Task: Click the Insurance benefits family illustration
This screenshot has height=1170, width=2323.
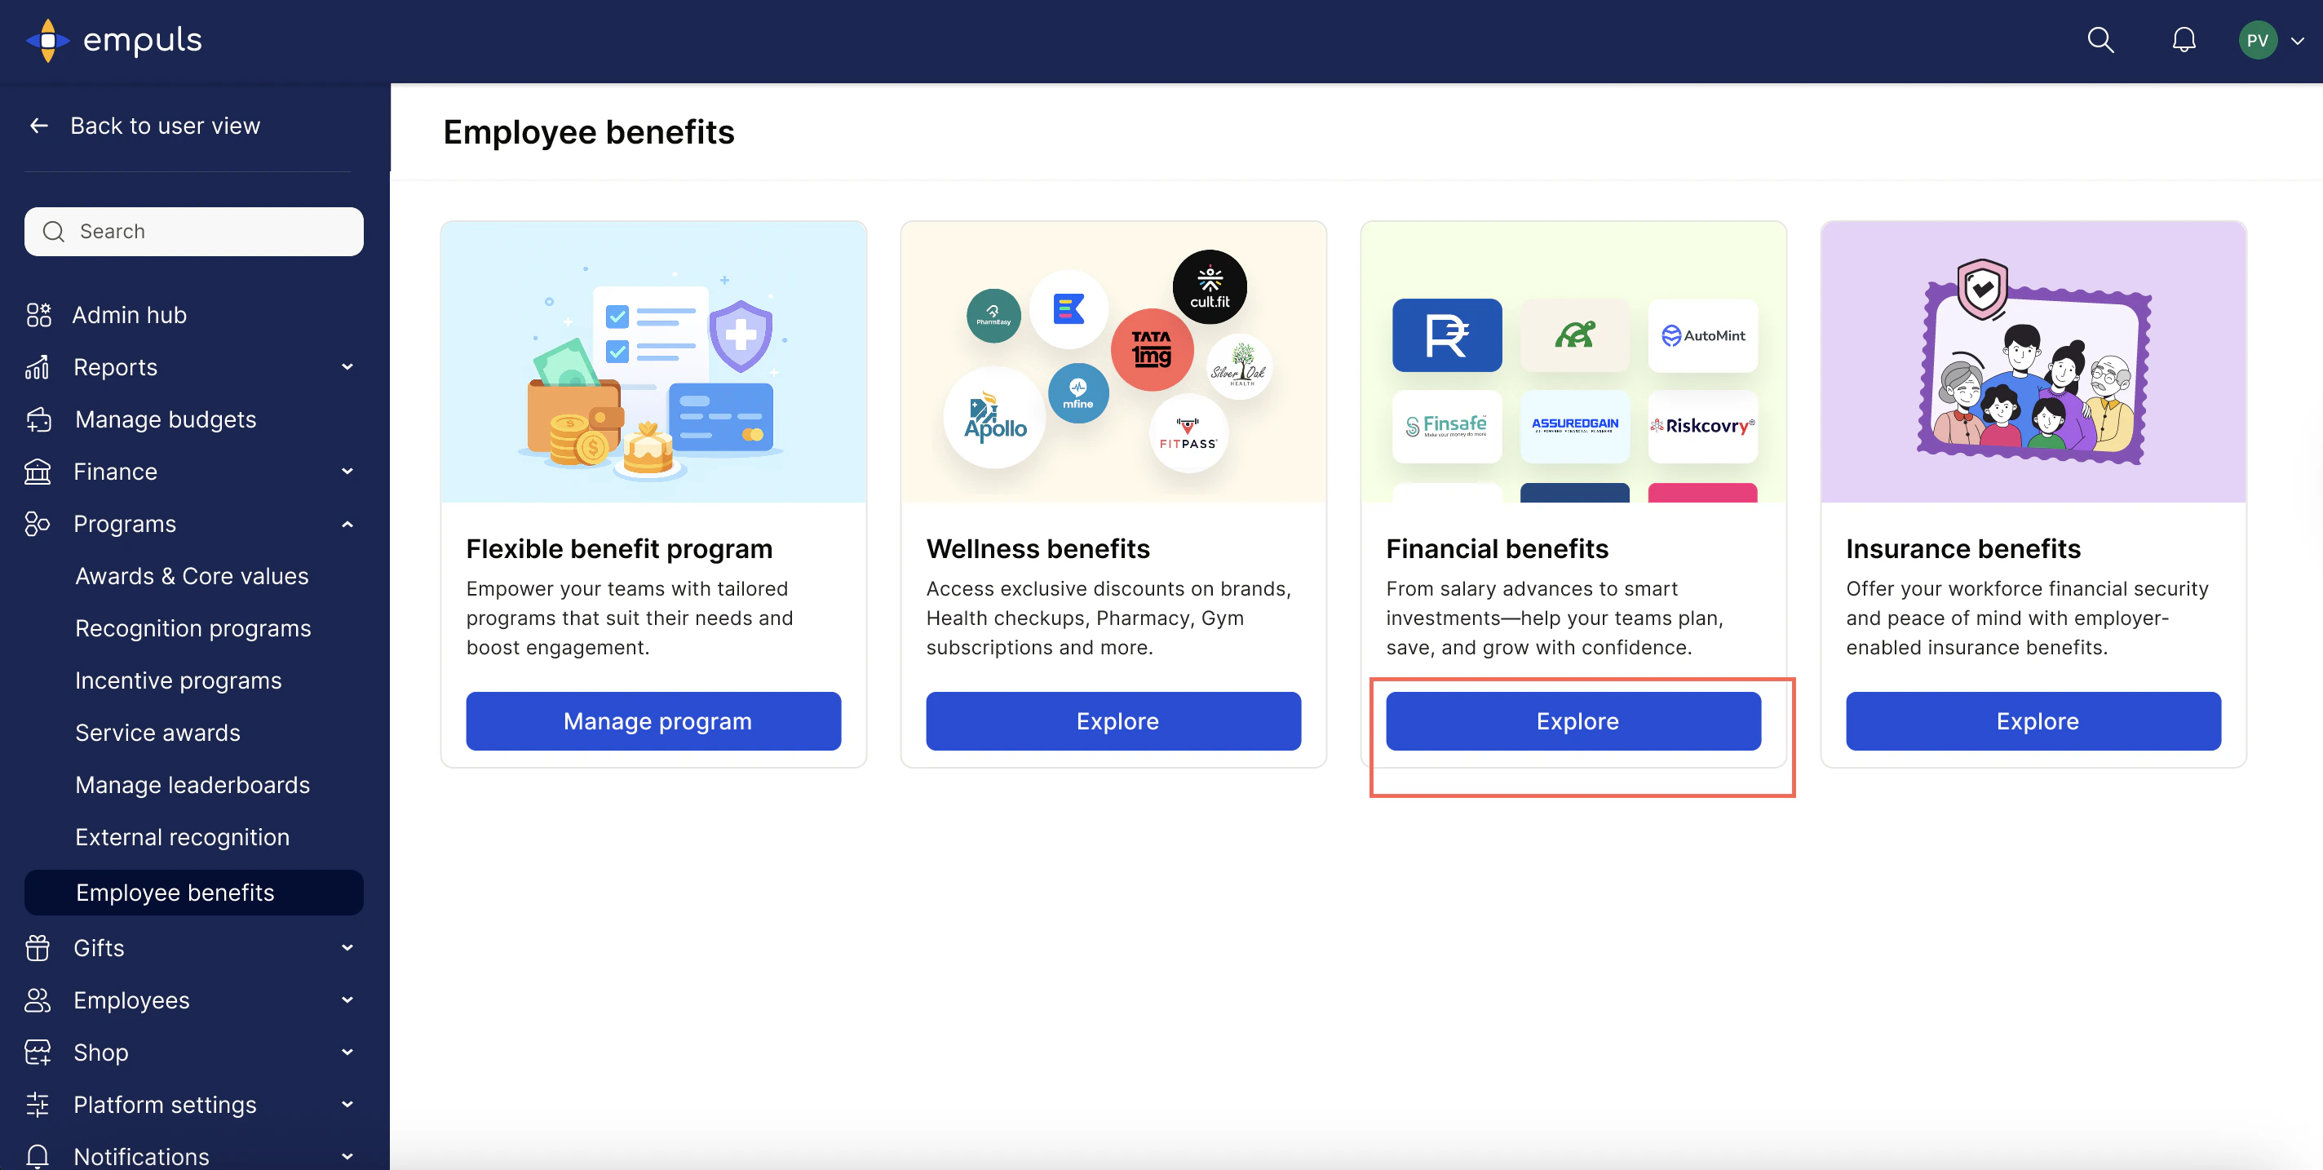Action: pos(2033,362)
